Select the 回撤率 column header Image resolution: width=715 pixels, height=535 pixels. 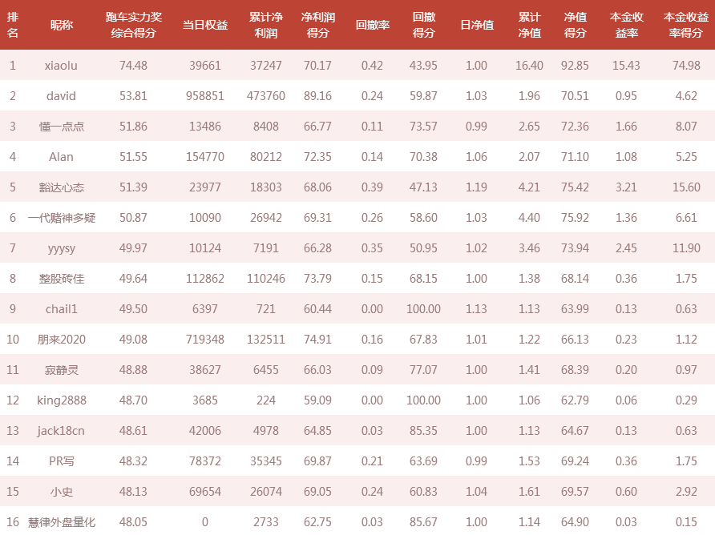tap(372, 25)
